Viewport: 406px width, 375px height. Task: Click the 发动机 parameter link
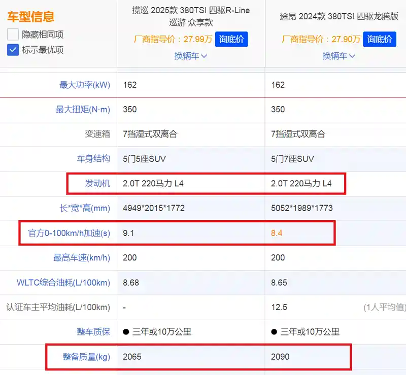coord(97,184)
